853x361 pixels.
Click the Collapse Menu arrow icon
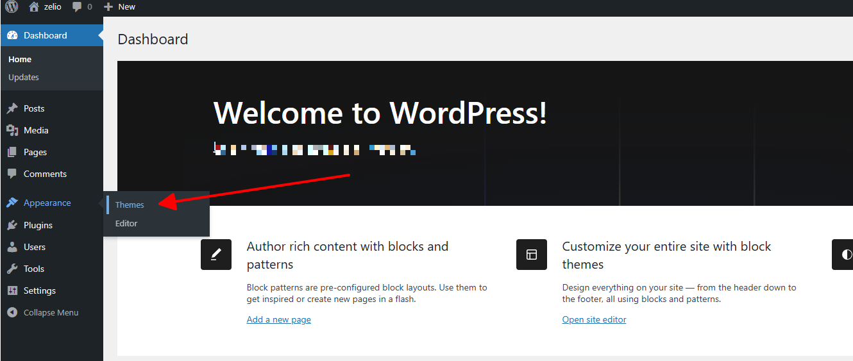[x=12, y=312]
